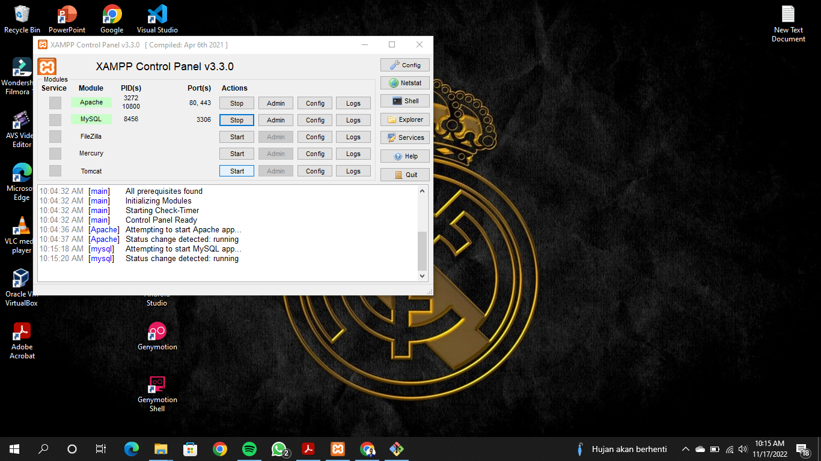Open New Text Document on desktop

point(789,24)
